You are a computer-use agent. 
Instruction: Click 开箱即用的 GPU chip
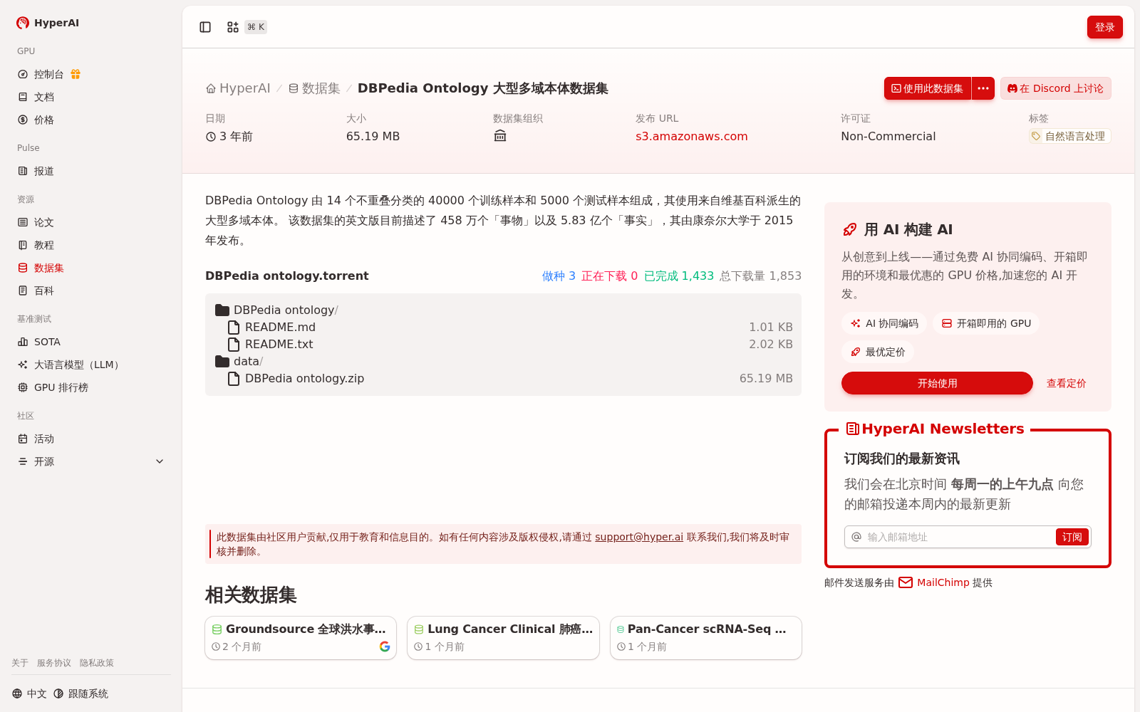pos(986,323)
